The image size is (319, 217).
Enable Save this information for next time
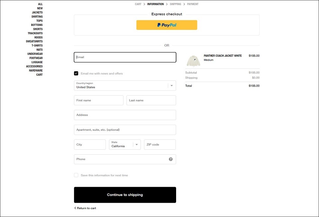76,175
